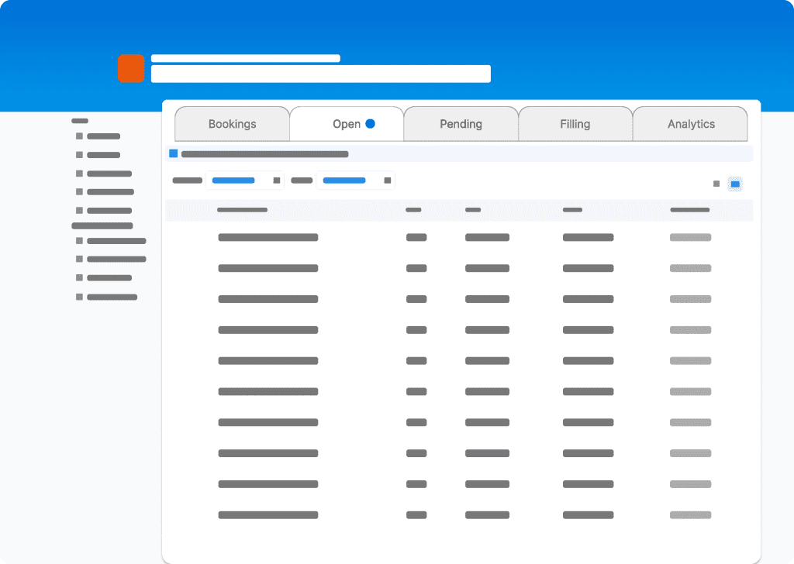Click the white search bar in blue header
794x564 pixels.
[x=320, y=74]
